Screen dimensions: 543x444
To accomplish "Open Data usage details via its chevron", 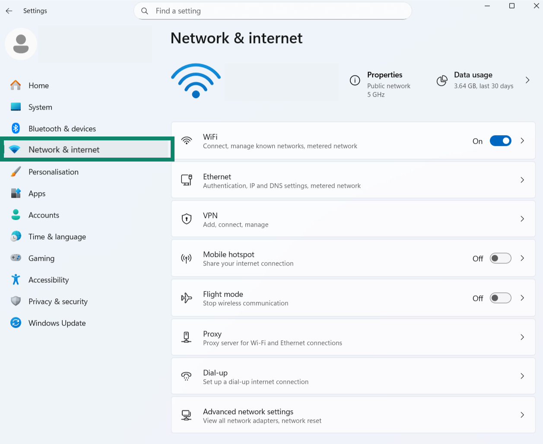I will [x=527, y=80].
